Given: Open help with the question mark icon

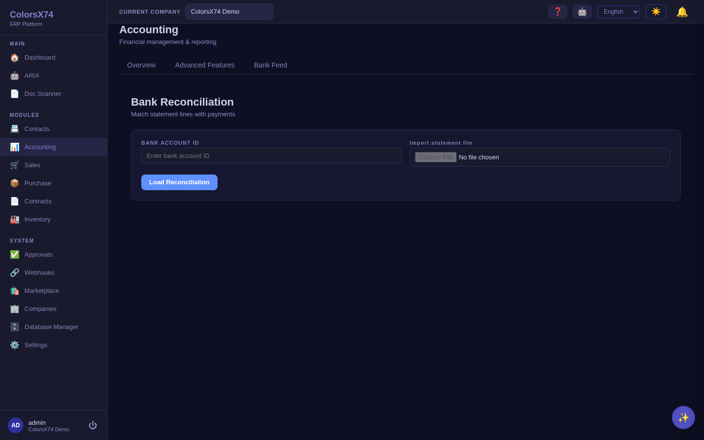Looking at the screenshot, I should [558, 12].
